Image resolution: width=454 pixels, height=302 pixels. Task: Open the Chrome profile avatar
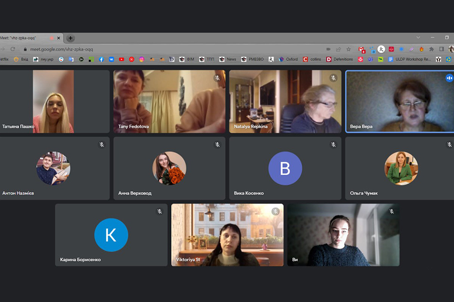(451, 49)
